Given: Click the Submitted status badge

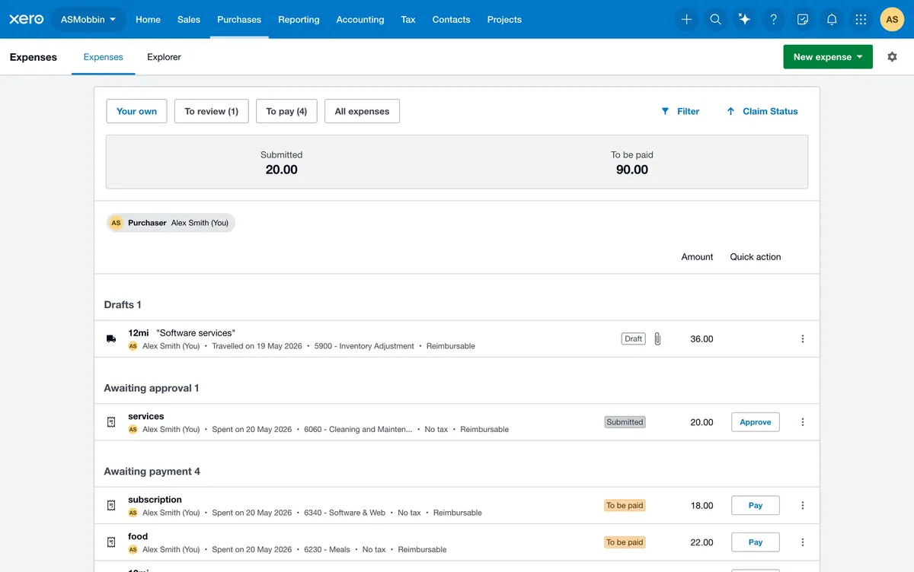Looking at the screenshot, I should click(x=625, y=422).
